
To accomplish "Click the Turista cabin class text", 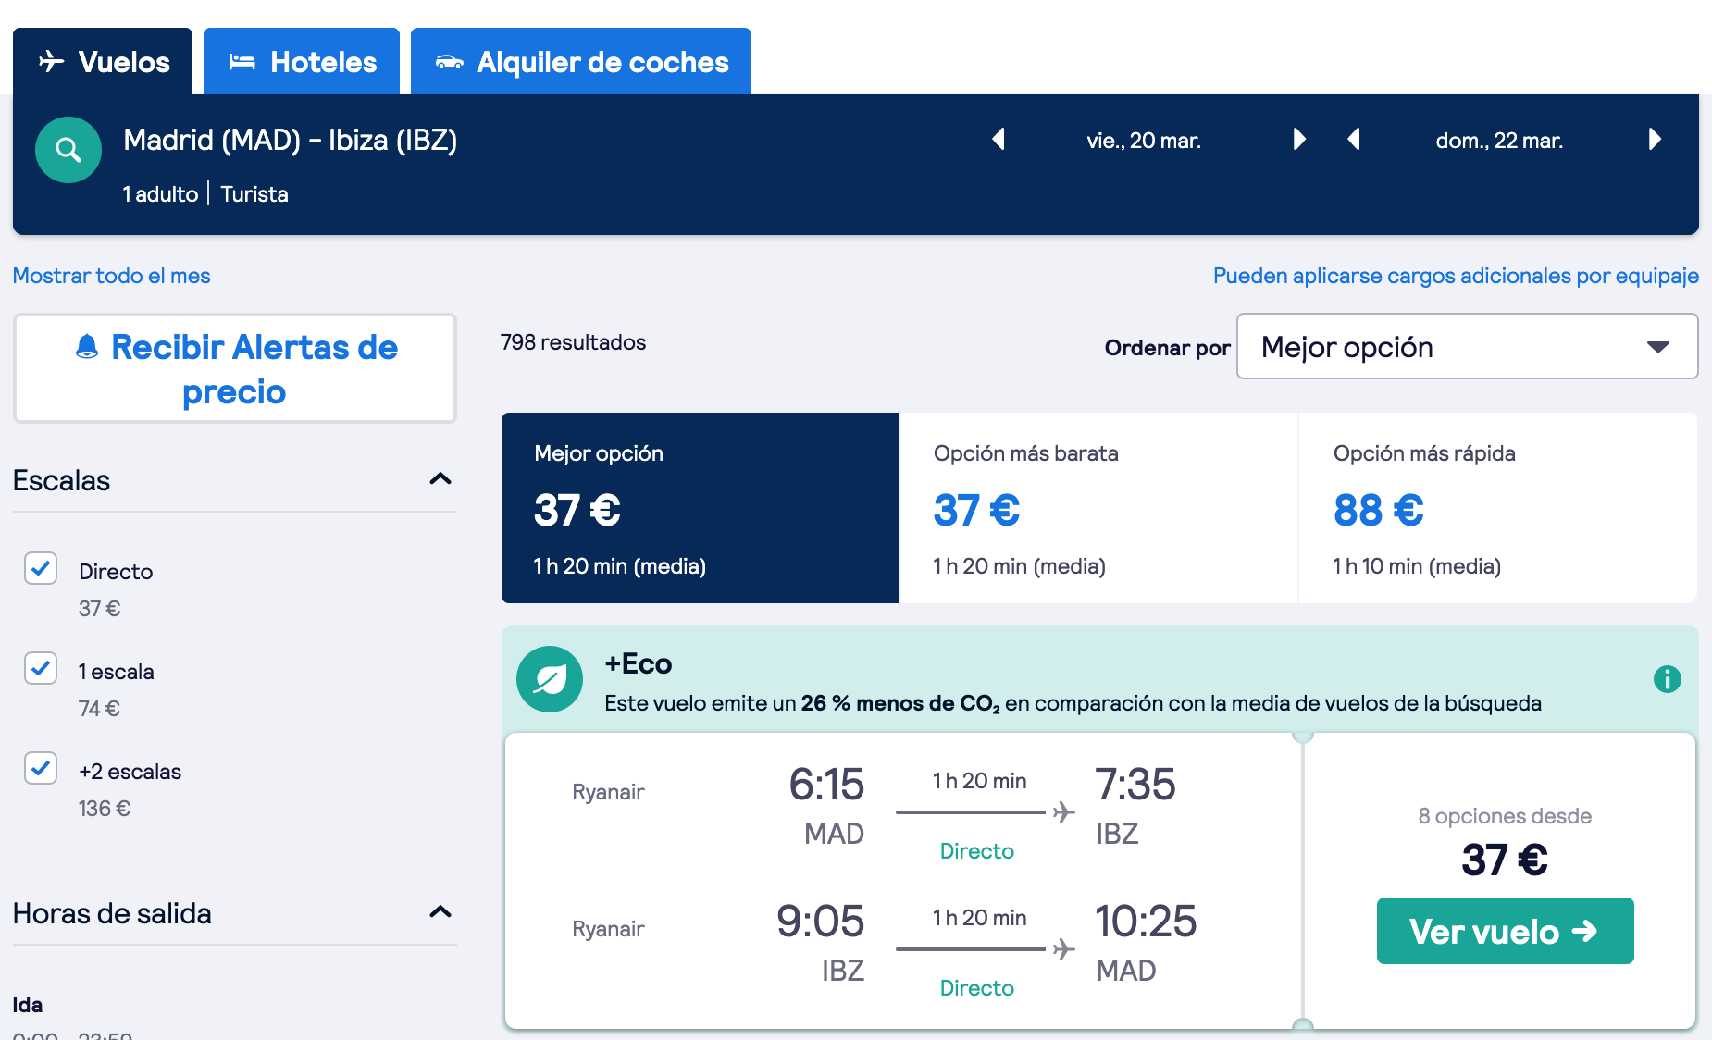I will [254, 194].
